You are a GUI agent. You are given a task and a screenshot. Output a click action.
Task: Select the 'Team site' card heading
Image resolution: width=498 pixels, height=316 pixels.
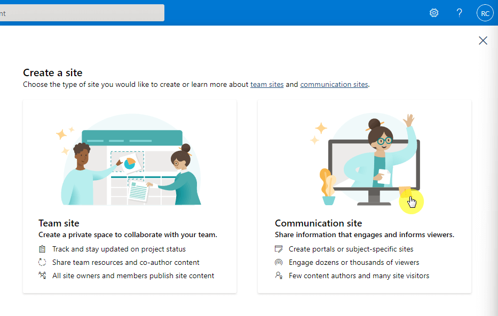click(59, 223)
